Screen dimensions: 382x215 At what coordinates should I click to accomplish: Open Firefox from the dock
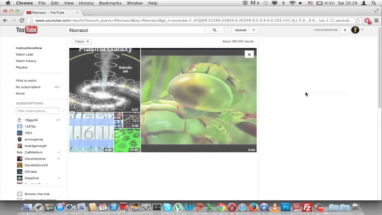click(253, 207)
